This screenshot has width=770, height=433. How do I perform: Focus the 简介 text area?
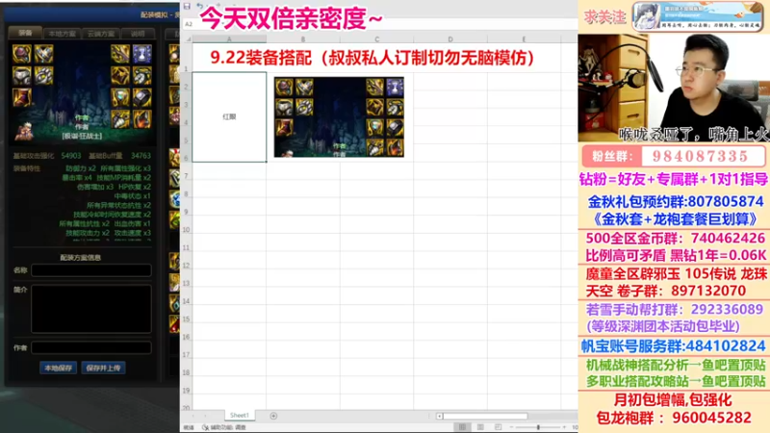91,309
